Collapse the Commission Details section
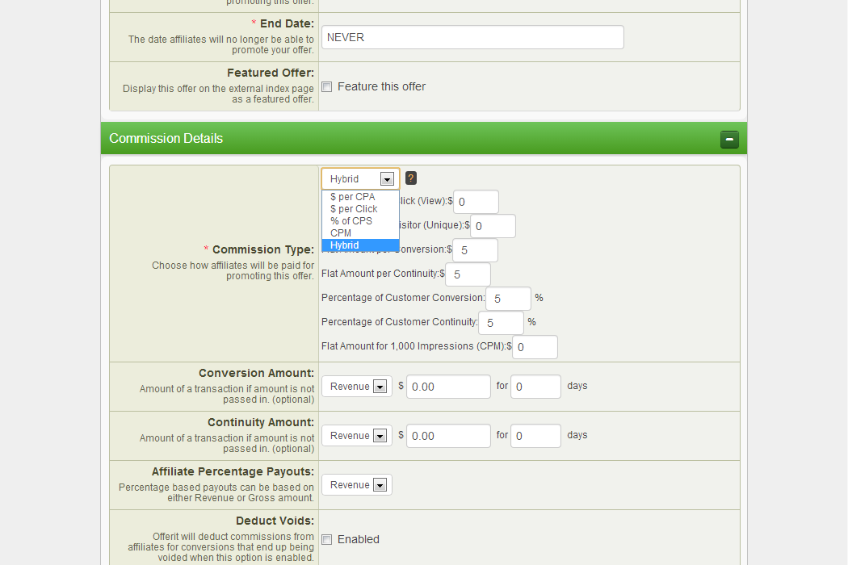 pyautogui.click(x=729, y=140)
